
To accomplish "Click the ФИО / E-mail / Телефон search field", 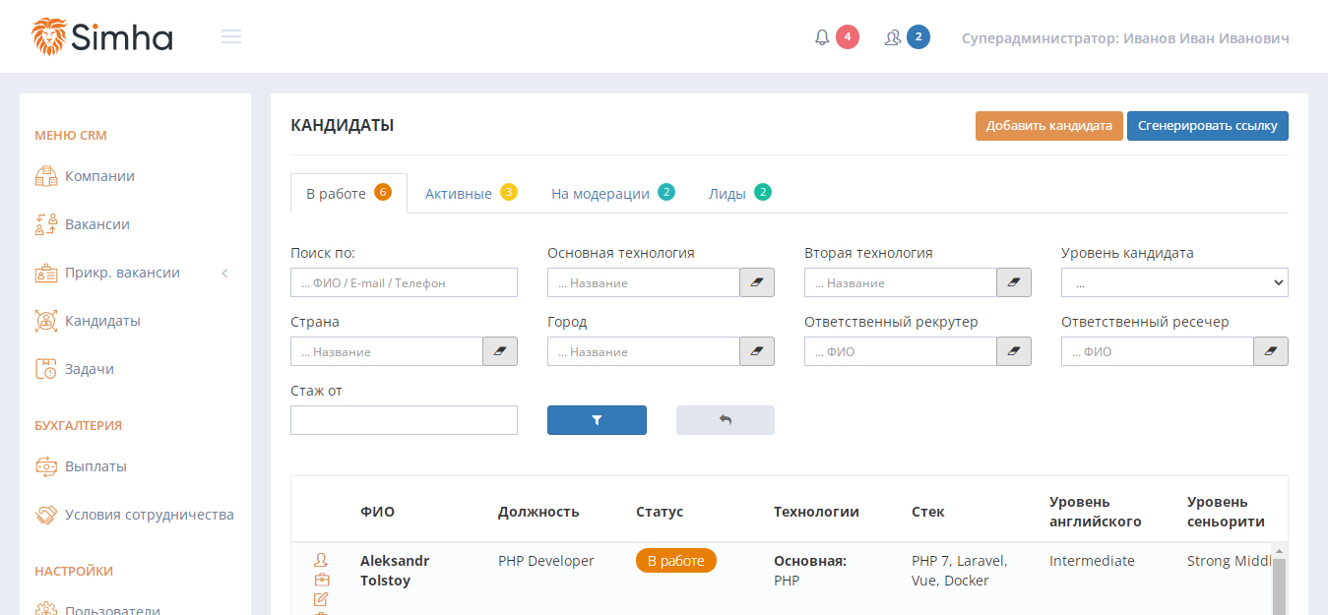I will (404, 282).
